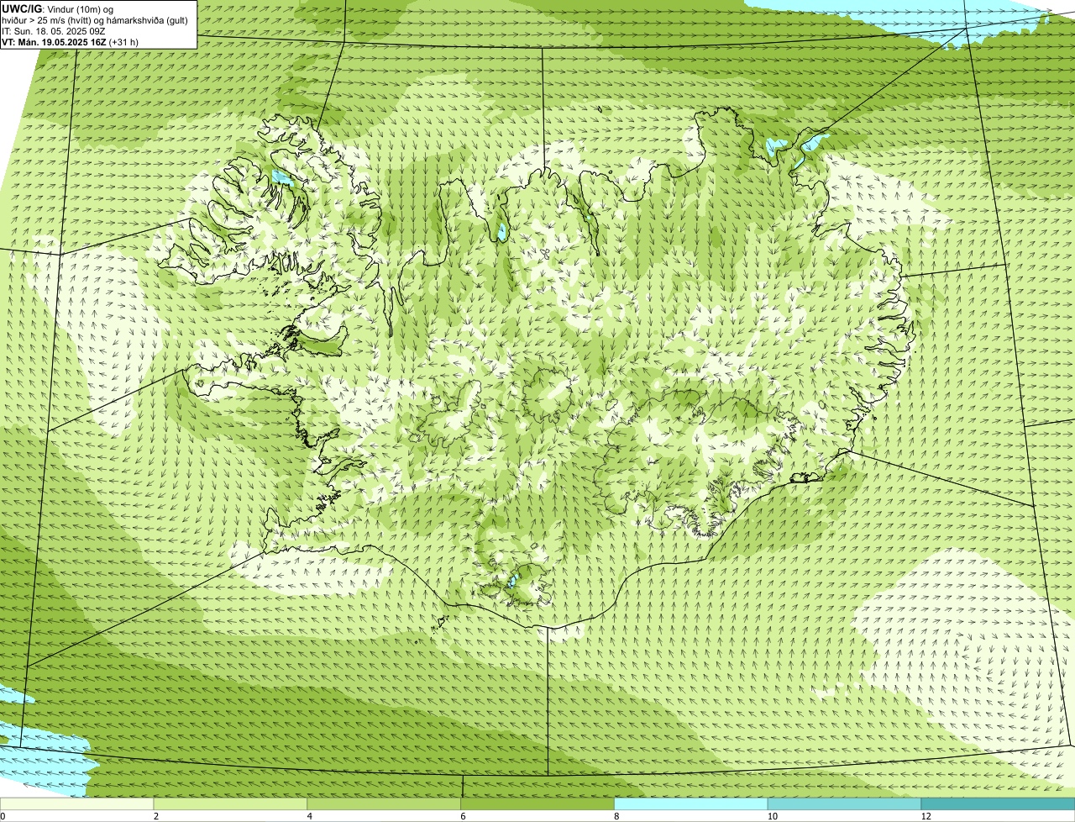Click the 4–6 m/s green legend segment
Image resolution: width=1075 pixels, height=822 pixels.
pyautogui.click(x=385, y=804)
